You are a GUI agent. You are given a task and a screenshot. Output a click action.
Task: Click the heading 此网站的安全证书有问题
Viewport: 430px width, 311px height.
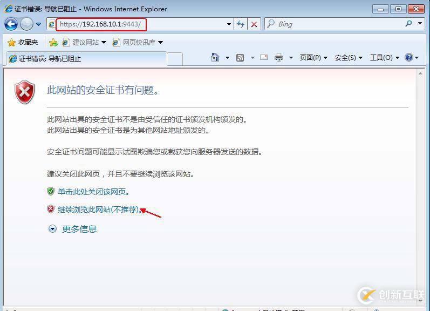103,90
